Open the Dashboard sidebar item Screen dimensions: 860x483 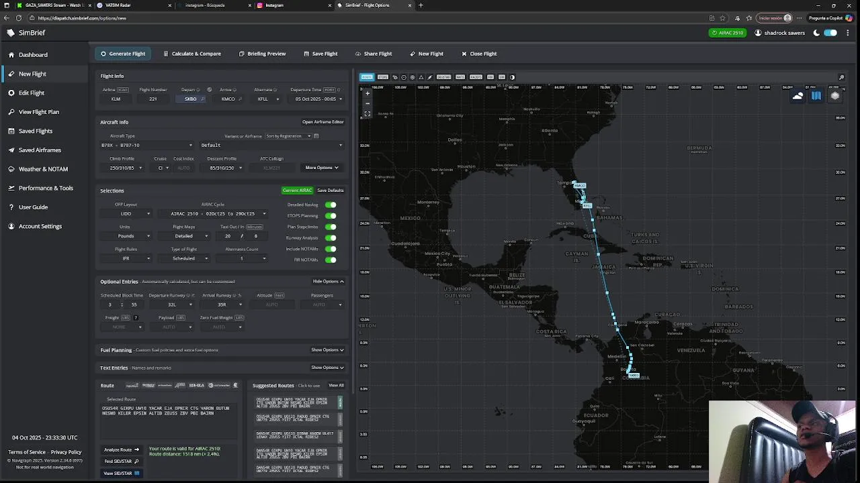33,55
